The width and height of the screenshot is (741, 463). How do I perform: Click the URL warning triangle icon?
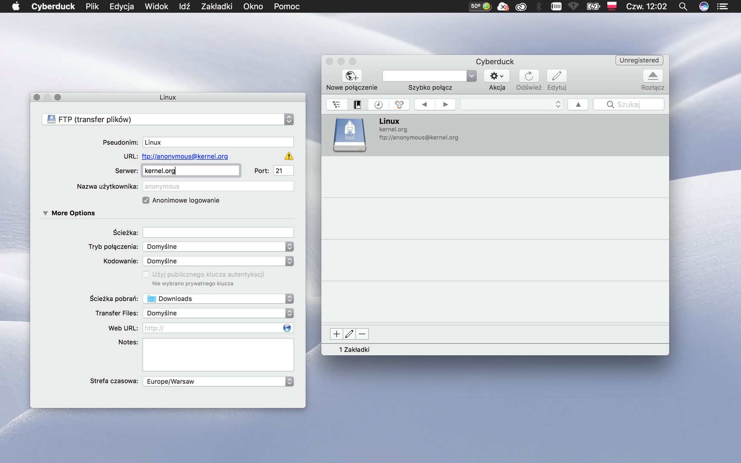(x=289, y=156)
